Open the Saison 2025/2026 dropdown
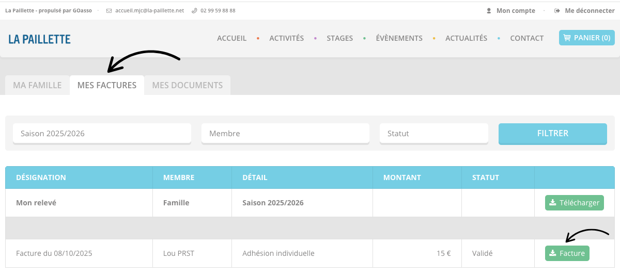620x276 pixels. pos(102,133)
